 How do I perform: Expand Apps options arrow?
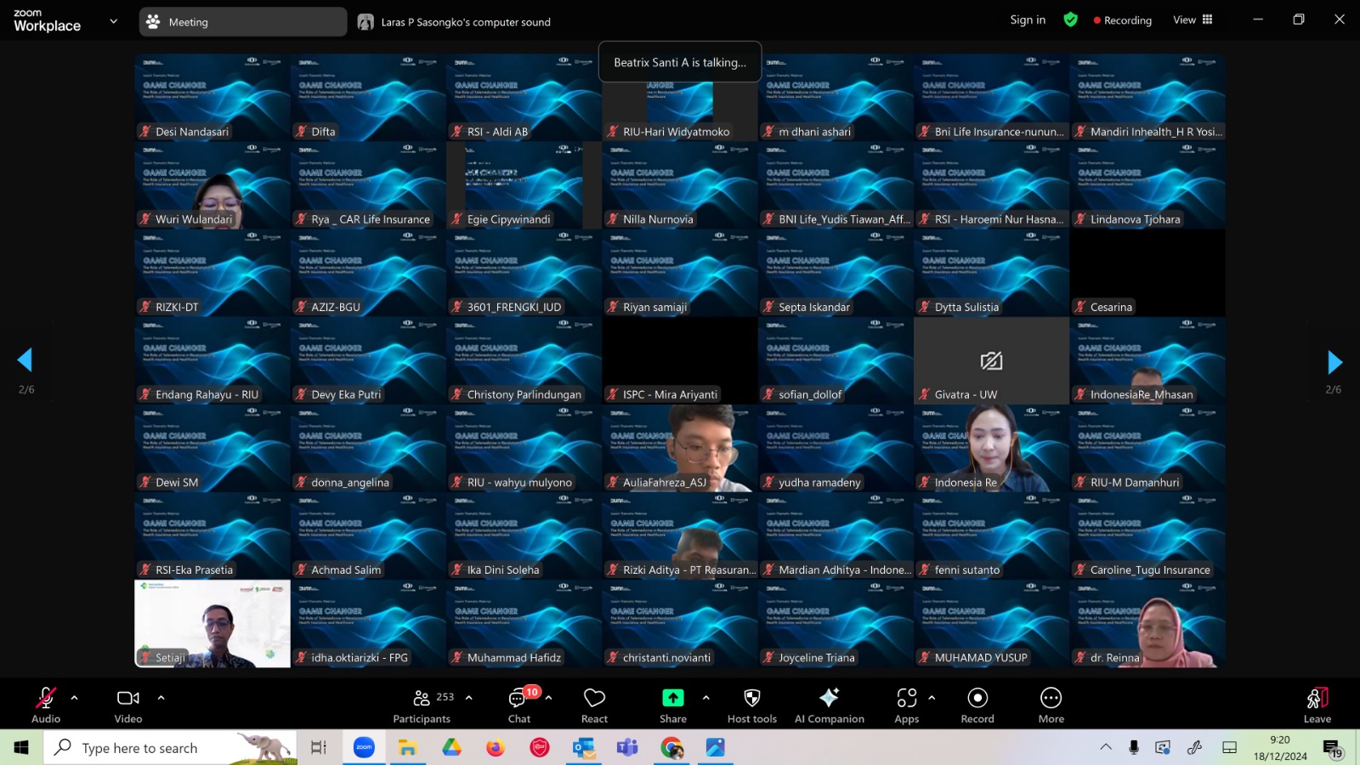tap(932, 698)
